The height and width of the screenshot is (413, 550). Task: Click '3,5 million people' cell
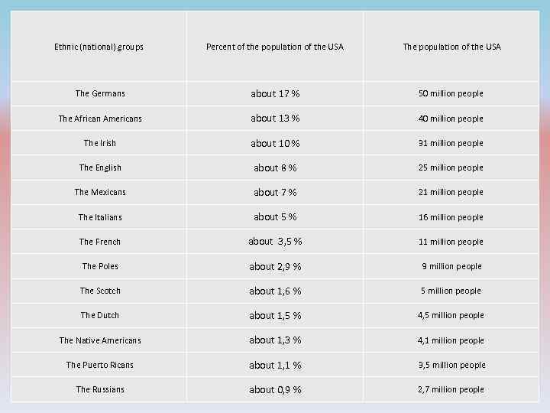point(451,366)
